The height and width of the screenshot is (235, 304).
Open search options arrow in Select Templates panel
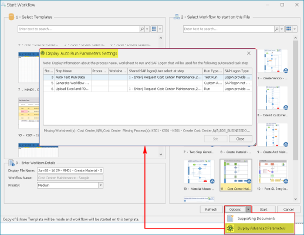pos(147,29)
